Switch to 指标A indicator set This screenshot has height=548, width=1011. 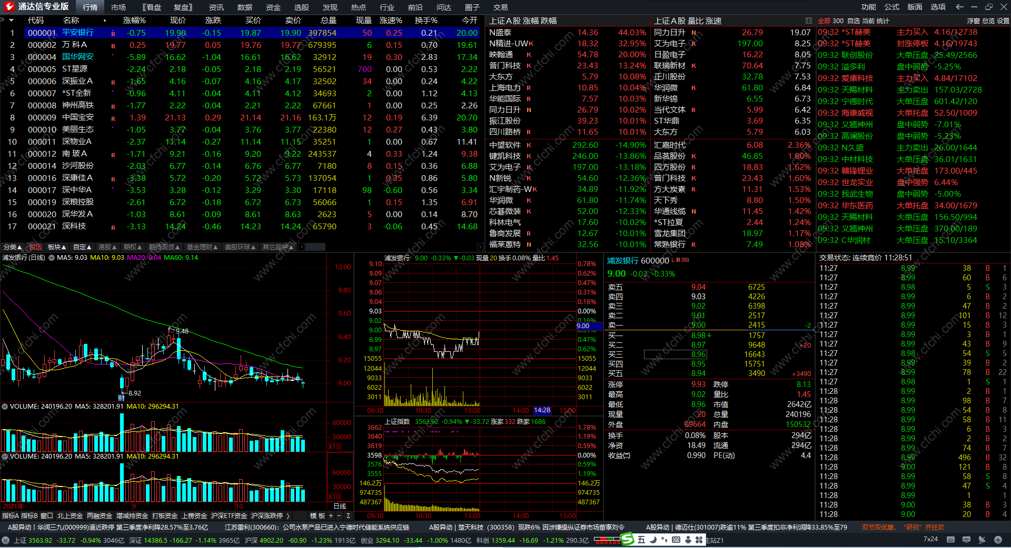(11, 516)
